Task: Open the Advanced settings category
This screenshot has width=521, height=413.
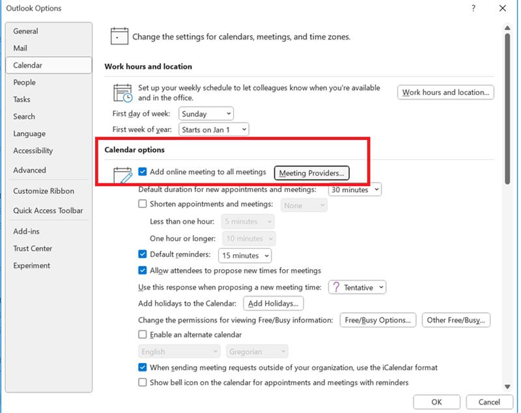Action: [x=48, y=170]
